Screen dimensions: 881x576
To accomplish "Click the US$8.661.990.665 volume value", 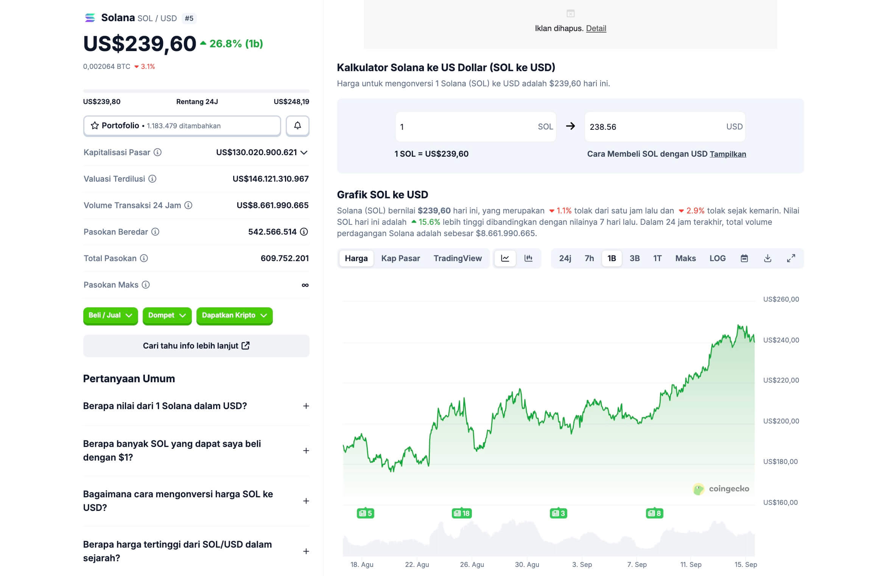I will click(272, 205).
